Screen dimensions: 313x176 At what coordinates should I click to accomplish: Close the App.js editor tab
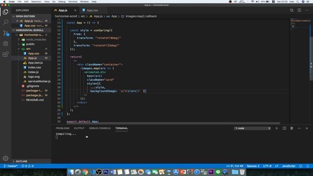point(75,10)
